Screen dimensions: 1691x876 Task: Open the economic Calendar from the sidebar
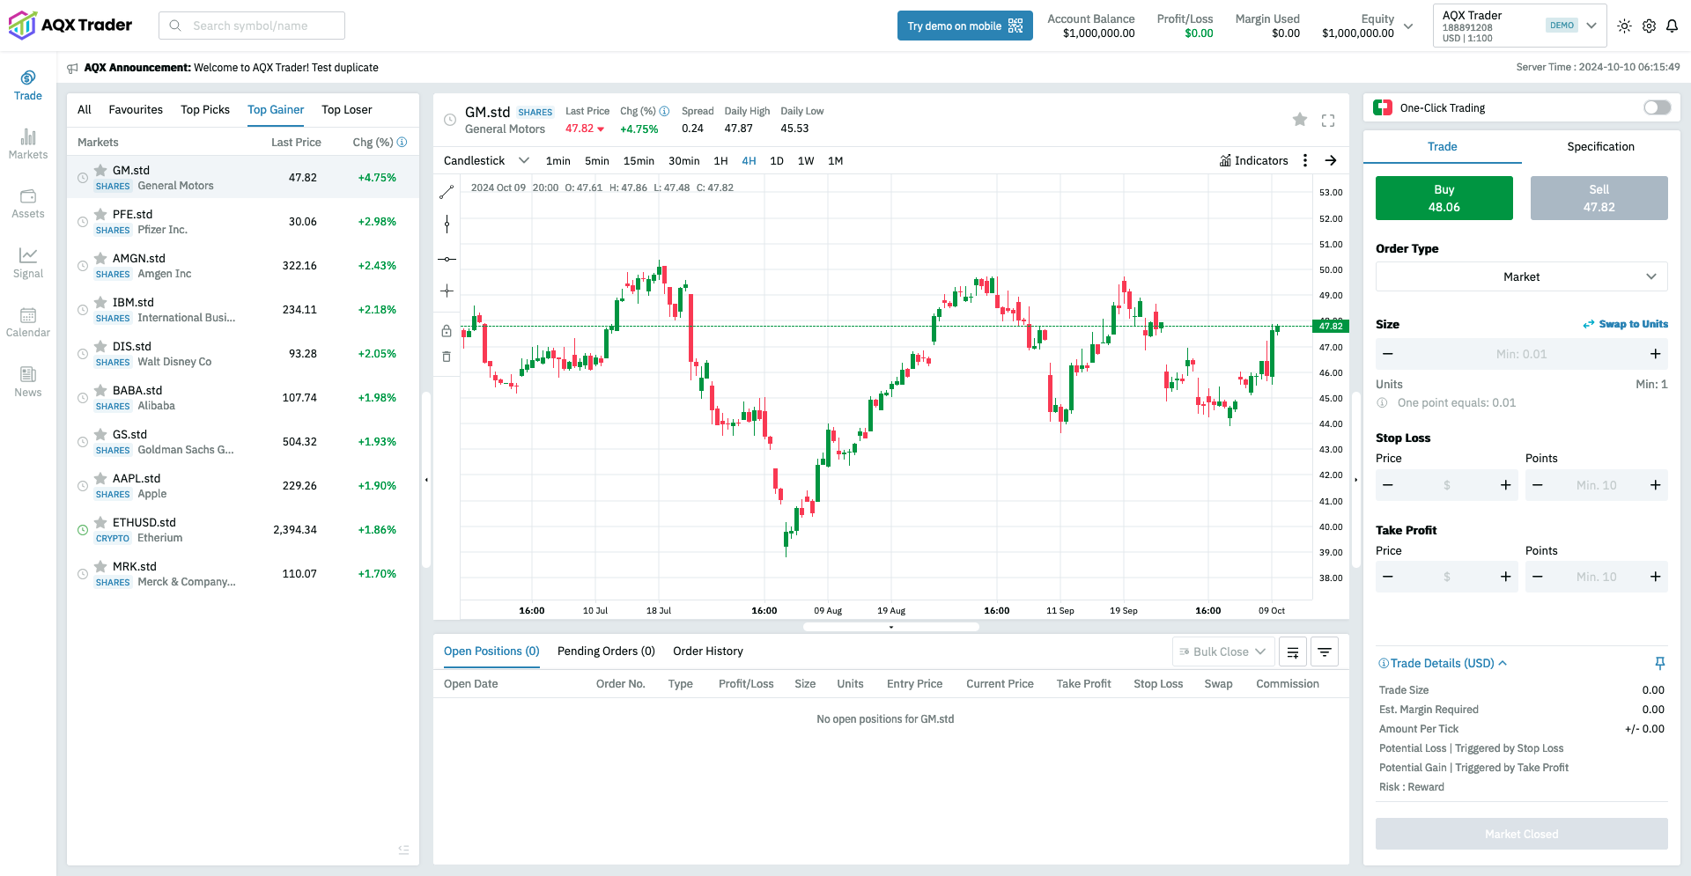coord(27,321)
